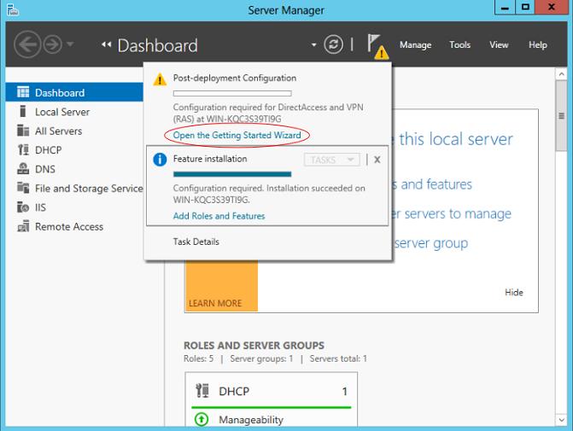Open the TASKS dropdown in notification
573x431 pixels.
click(331, 160)
